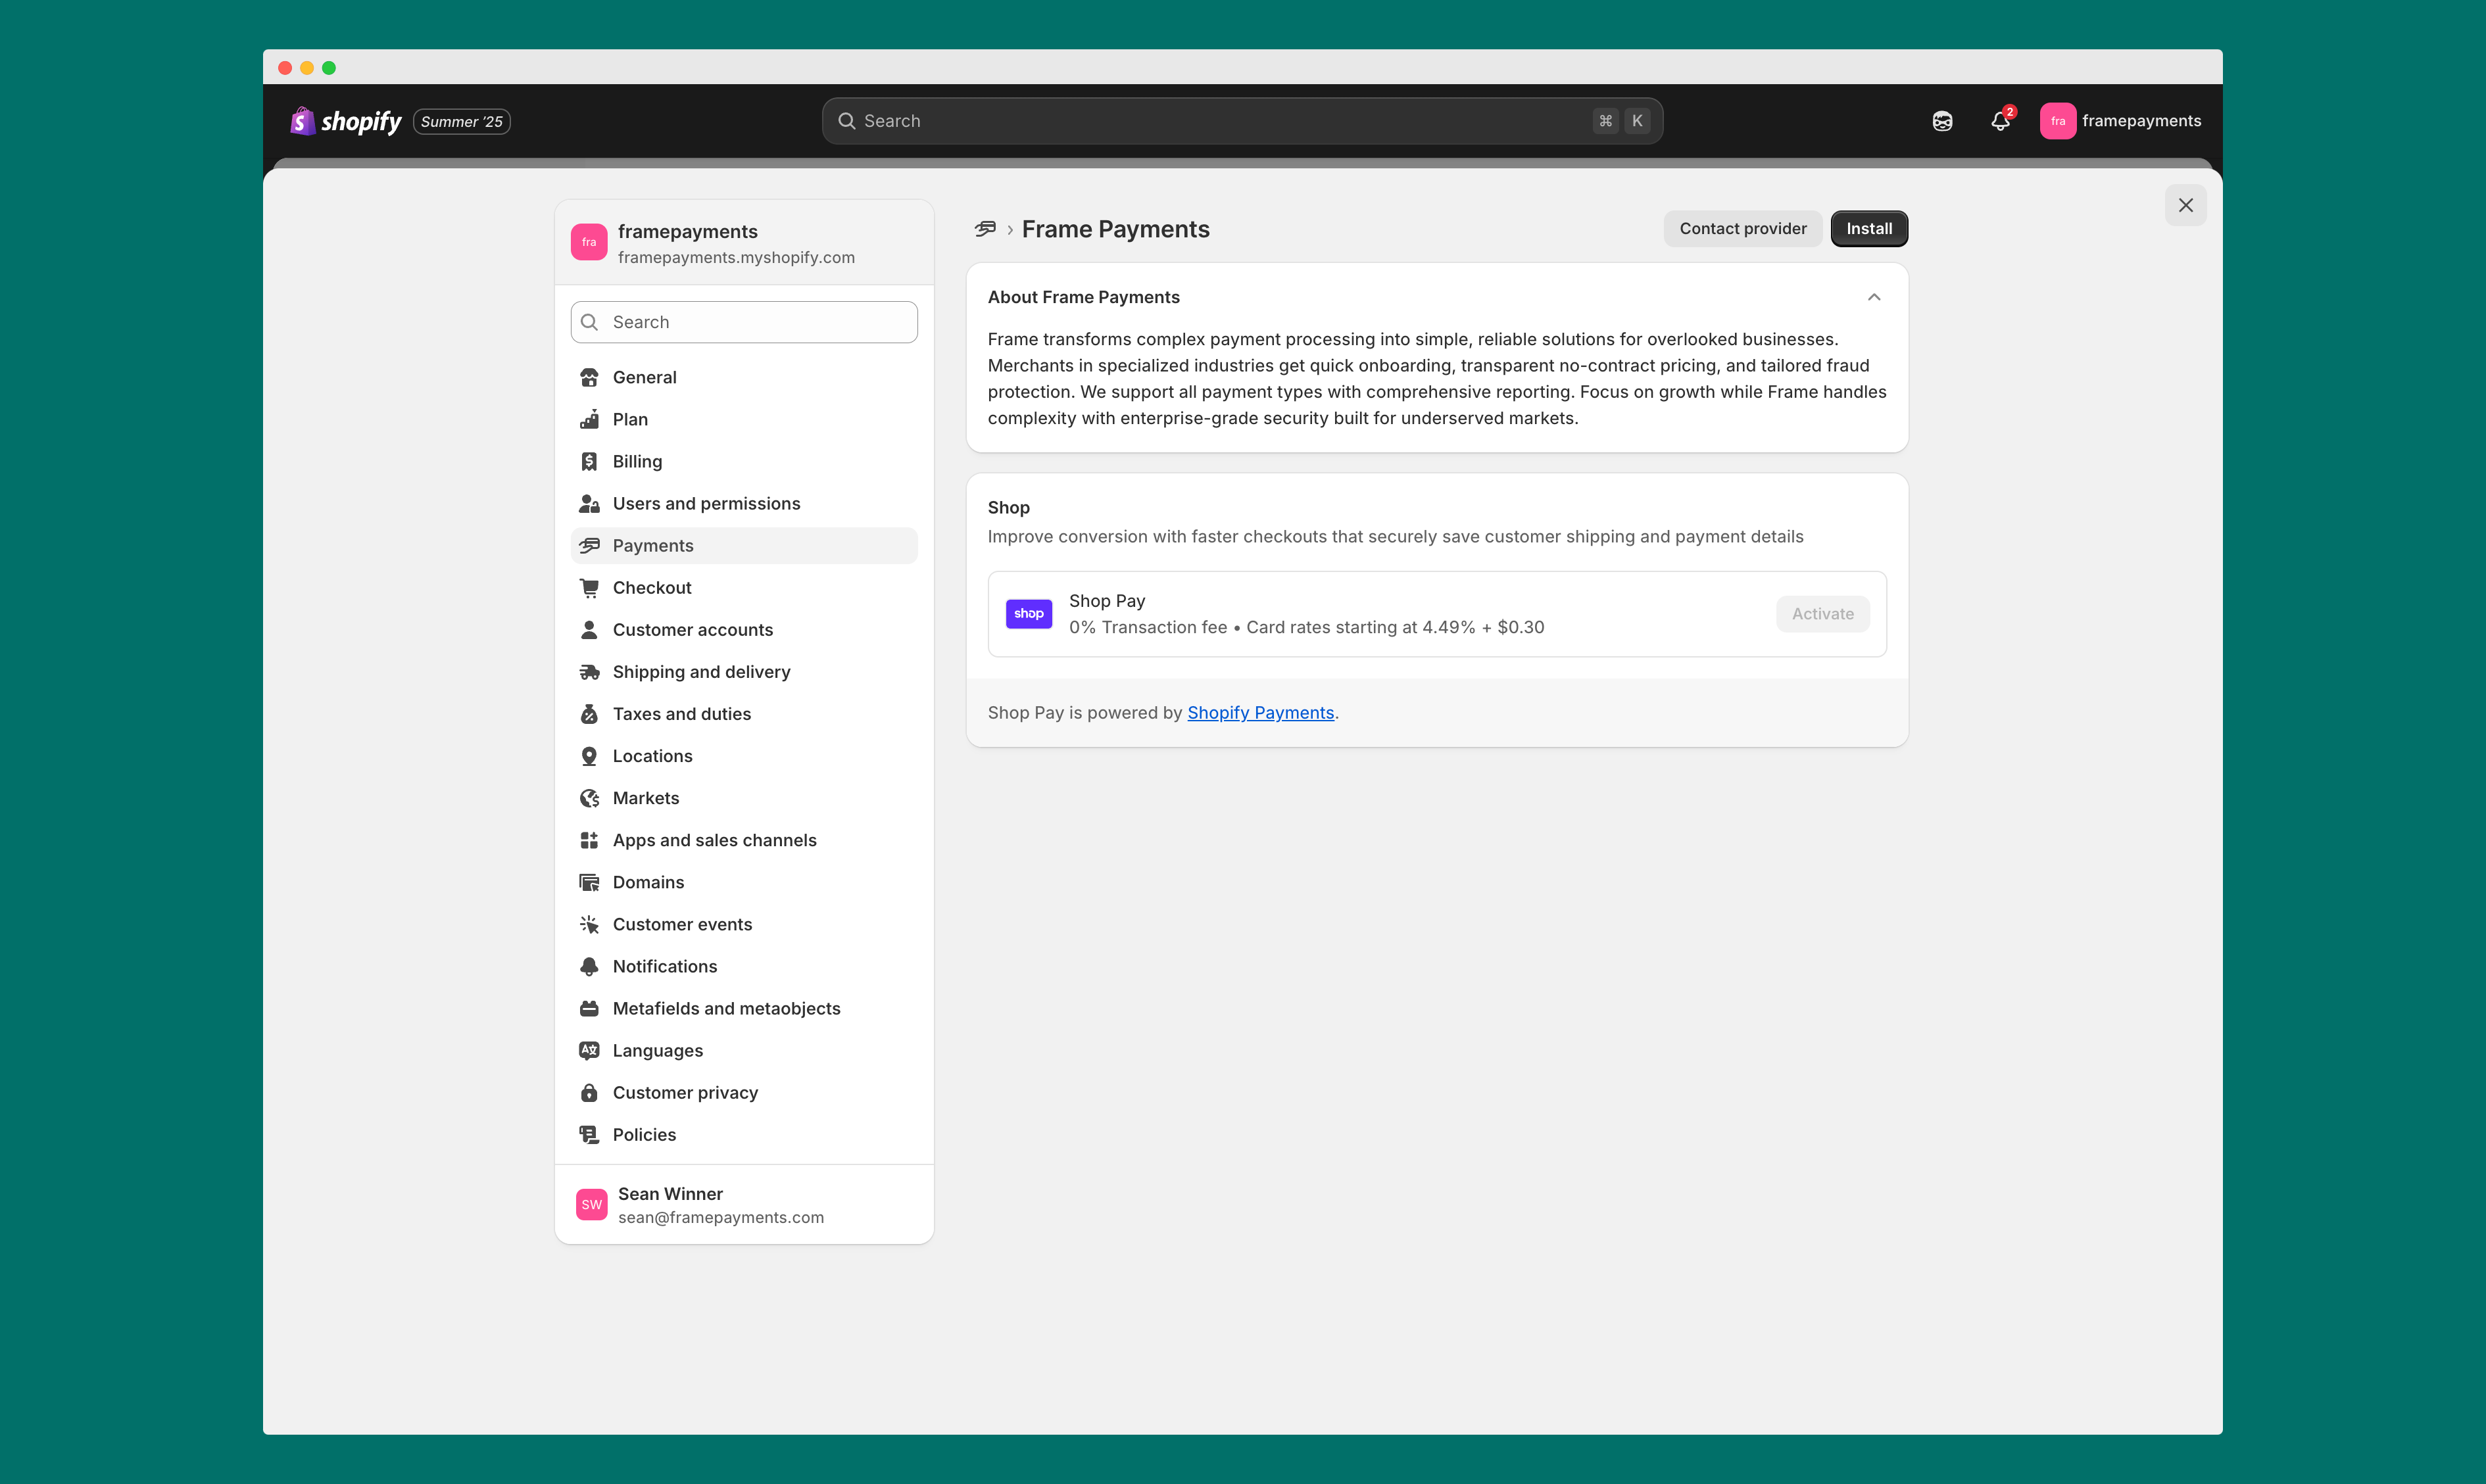Click the 'About Frame Payments' card title
The width and height of the screenshot is (2486, 1484).
tap(1083, 297)
